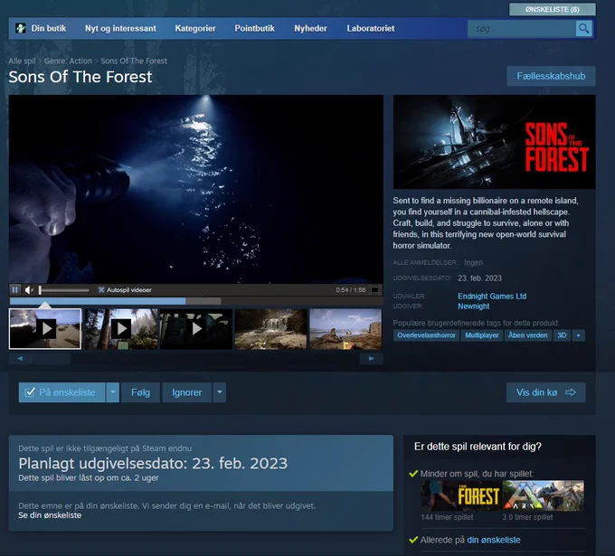
Task: Open the Kategorier menu
Action: (x=195, y=28)
